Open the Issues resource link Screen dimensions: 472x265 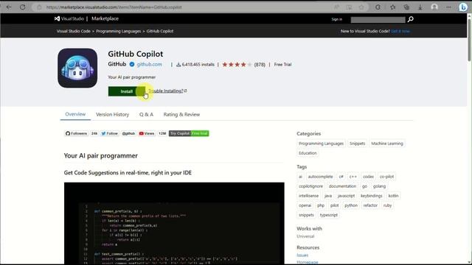tap(302, 255)
